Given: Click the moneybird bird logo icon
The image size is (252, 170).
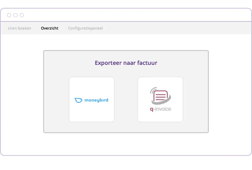Looking at the screenshot, I should [78, 100].
